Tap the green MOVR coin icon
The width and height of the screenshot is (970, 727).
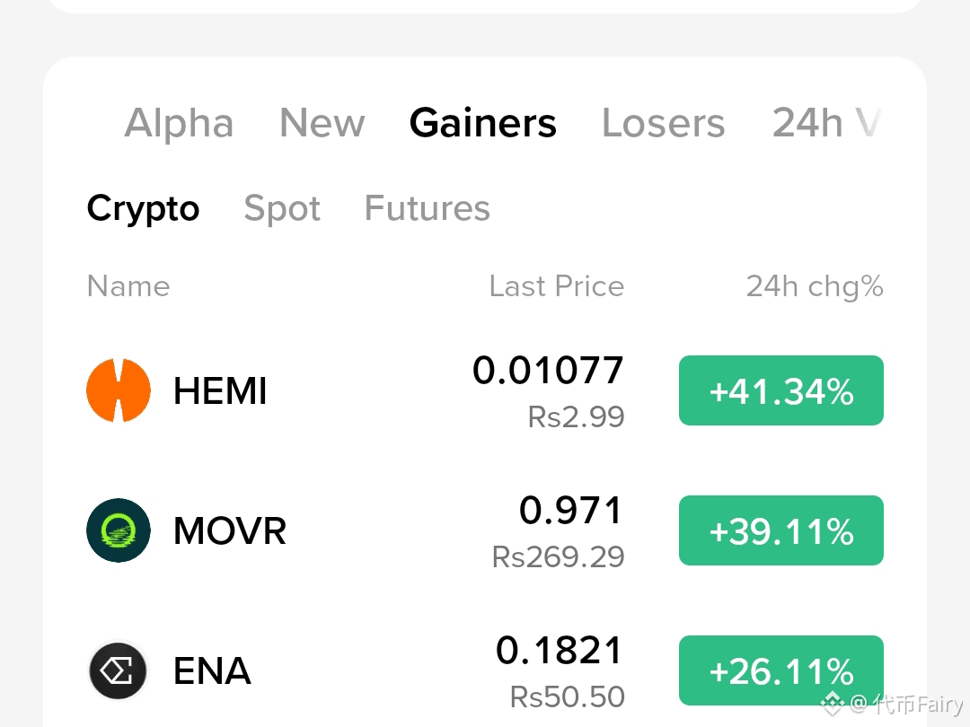(x=119, y=530)
